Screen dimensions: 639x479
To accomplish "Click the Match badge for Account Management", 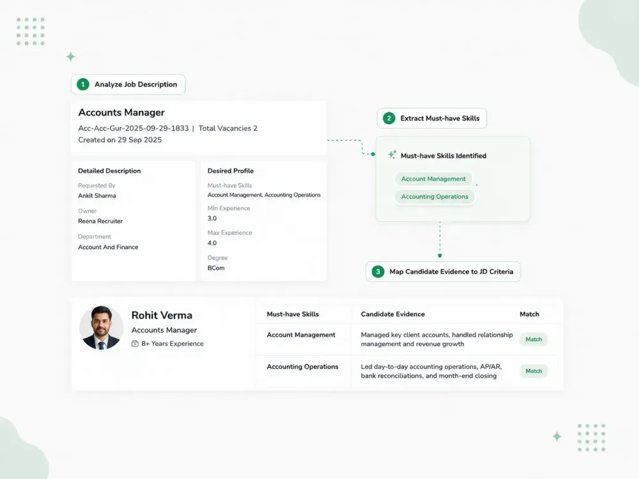I will 534,339.
